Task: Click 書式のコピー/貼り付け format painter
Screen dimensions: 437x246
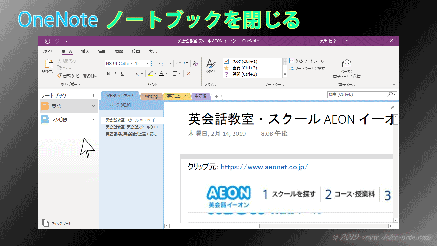Action: [x=77, y=76]
